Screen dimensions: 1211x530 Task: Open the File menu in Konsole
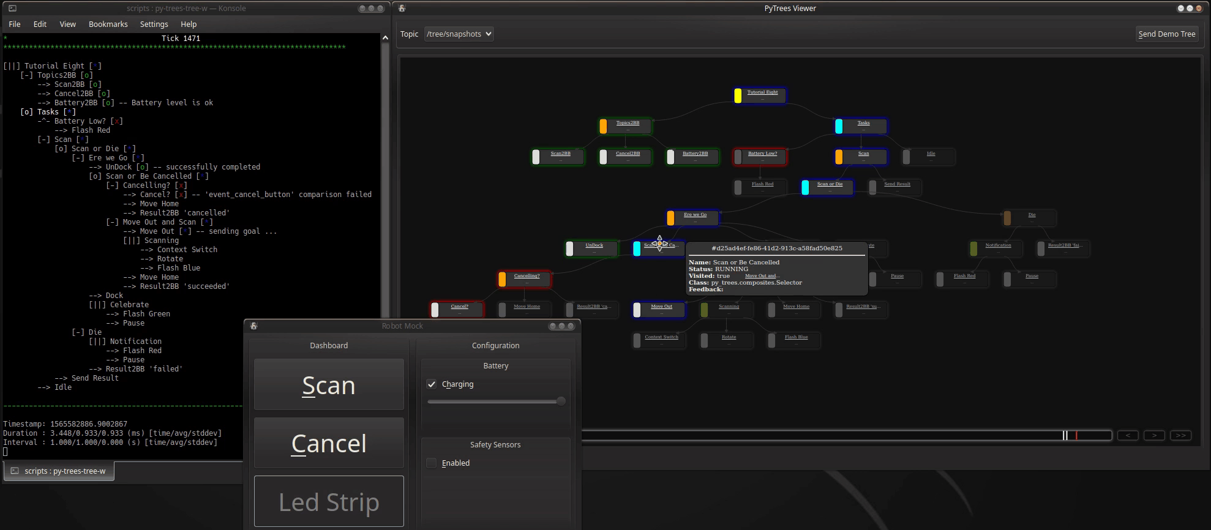click(15, 24)
